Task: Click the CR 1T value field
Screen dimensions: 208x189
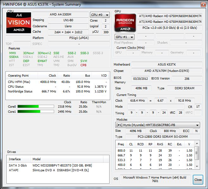Action: pyautogui.click(x=198, y=107)
